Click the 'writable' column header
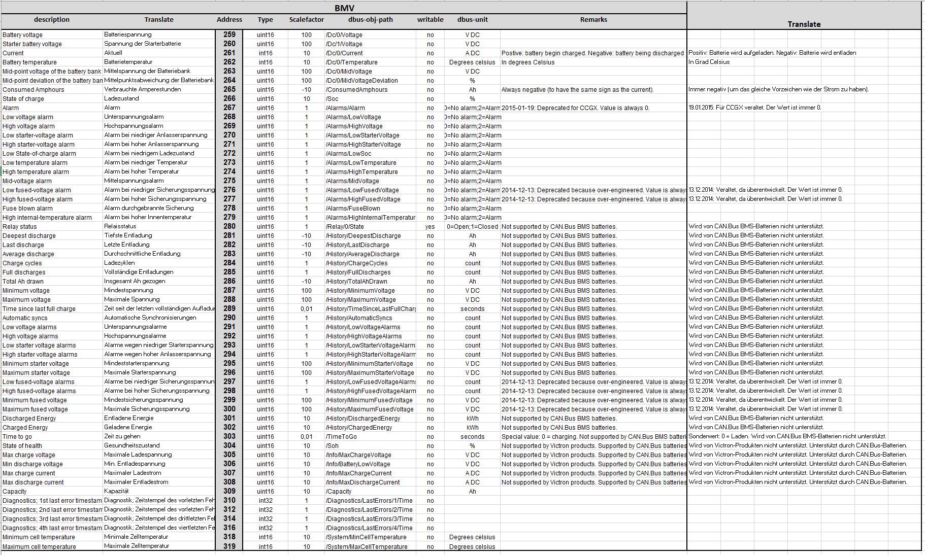Image resolution: width=925 pixels, height=555 pixels. point(431,20)
